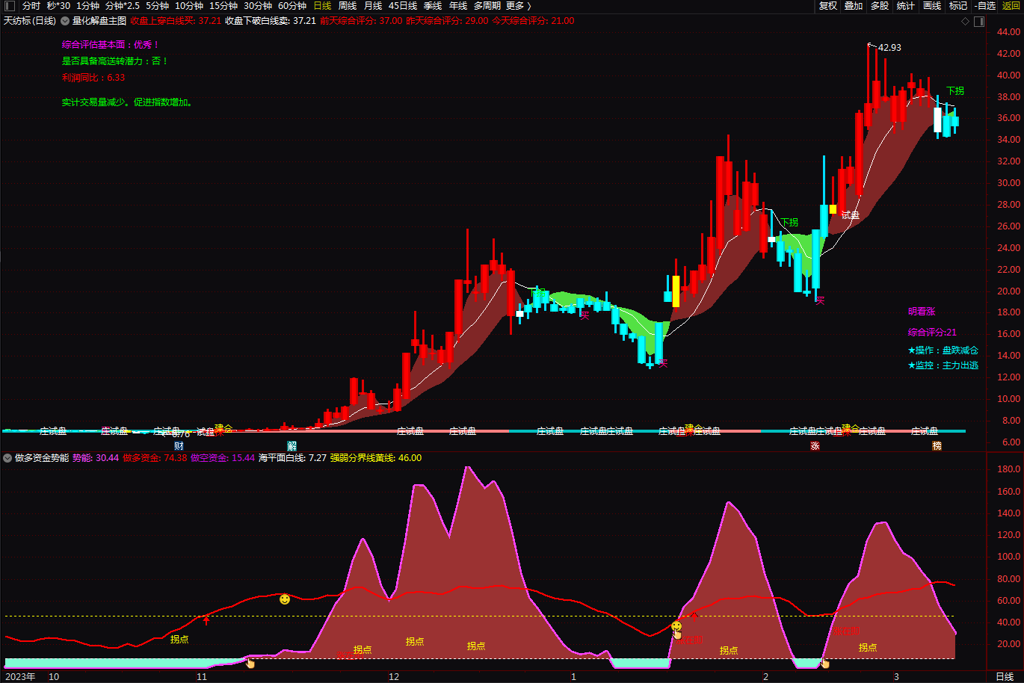Select the 30分钟 period
Viewport: 1024px width, 683px height.
point(258,6)
